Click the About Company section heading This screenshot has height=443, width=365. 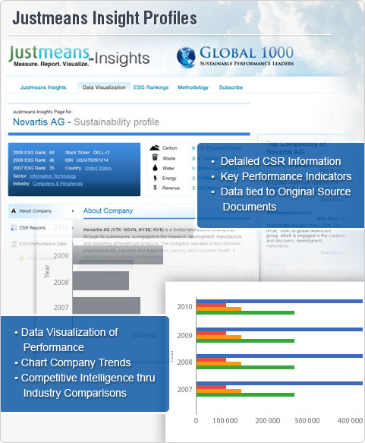click(x=108, y=210)
